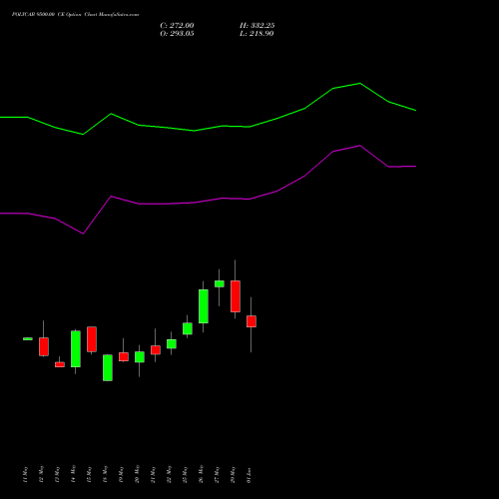Click the green candle for 20 May
The height and width of the screenshot is (499, 499).
[x=140, y=357]
